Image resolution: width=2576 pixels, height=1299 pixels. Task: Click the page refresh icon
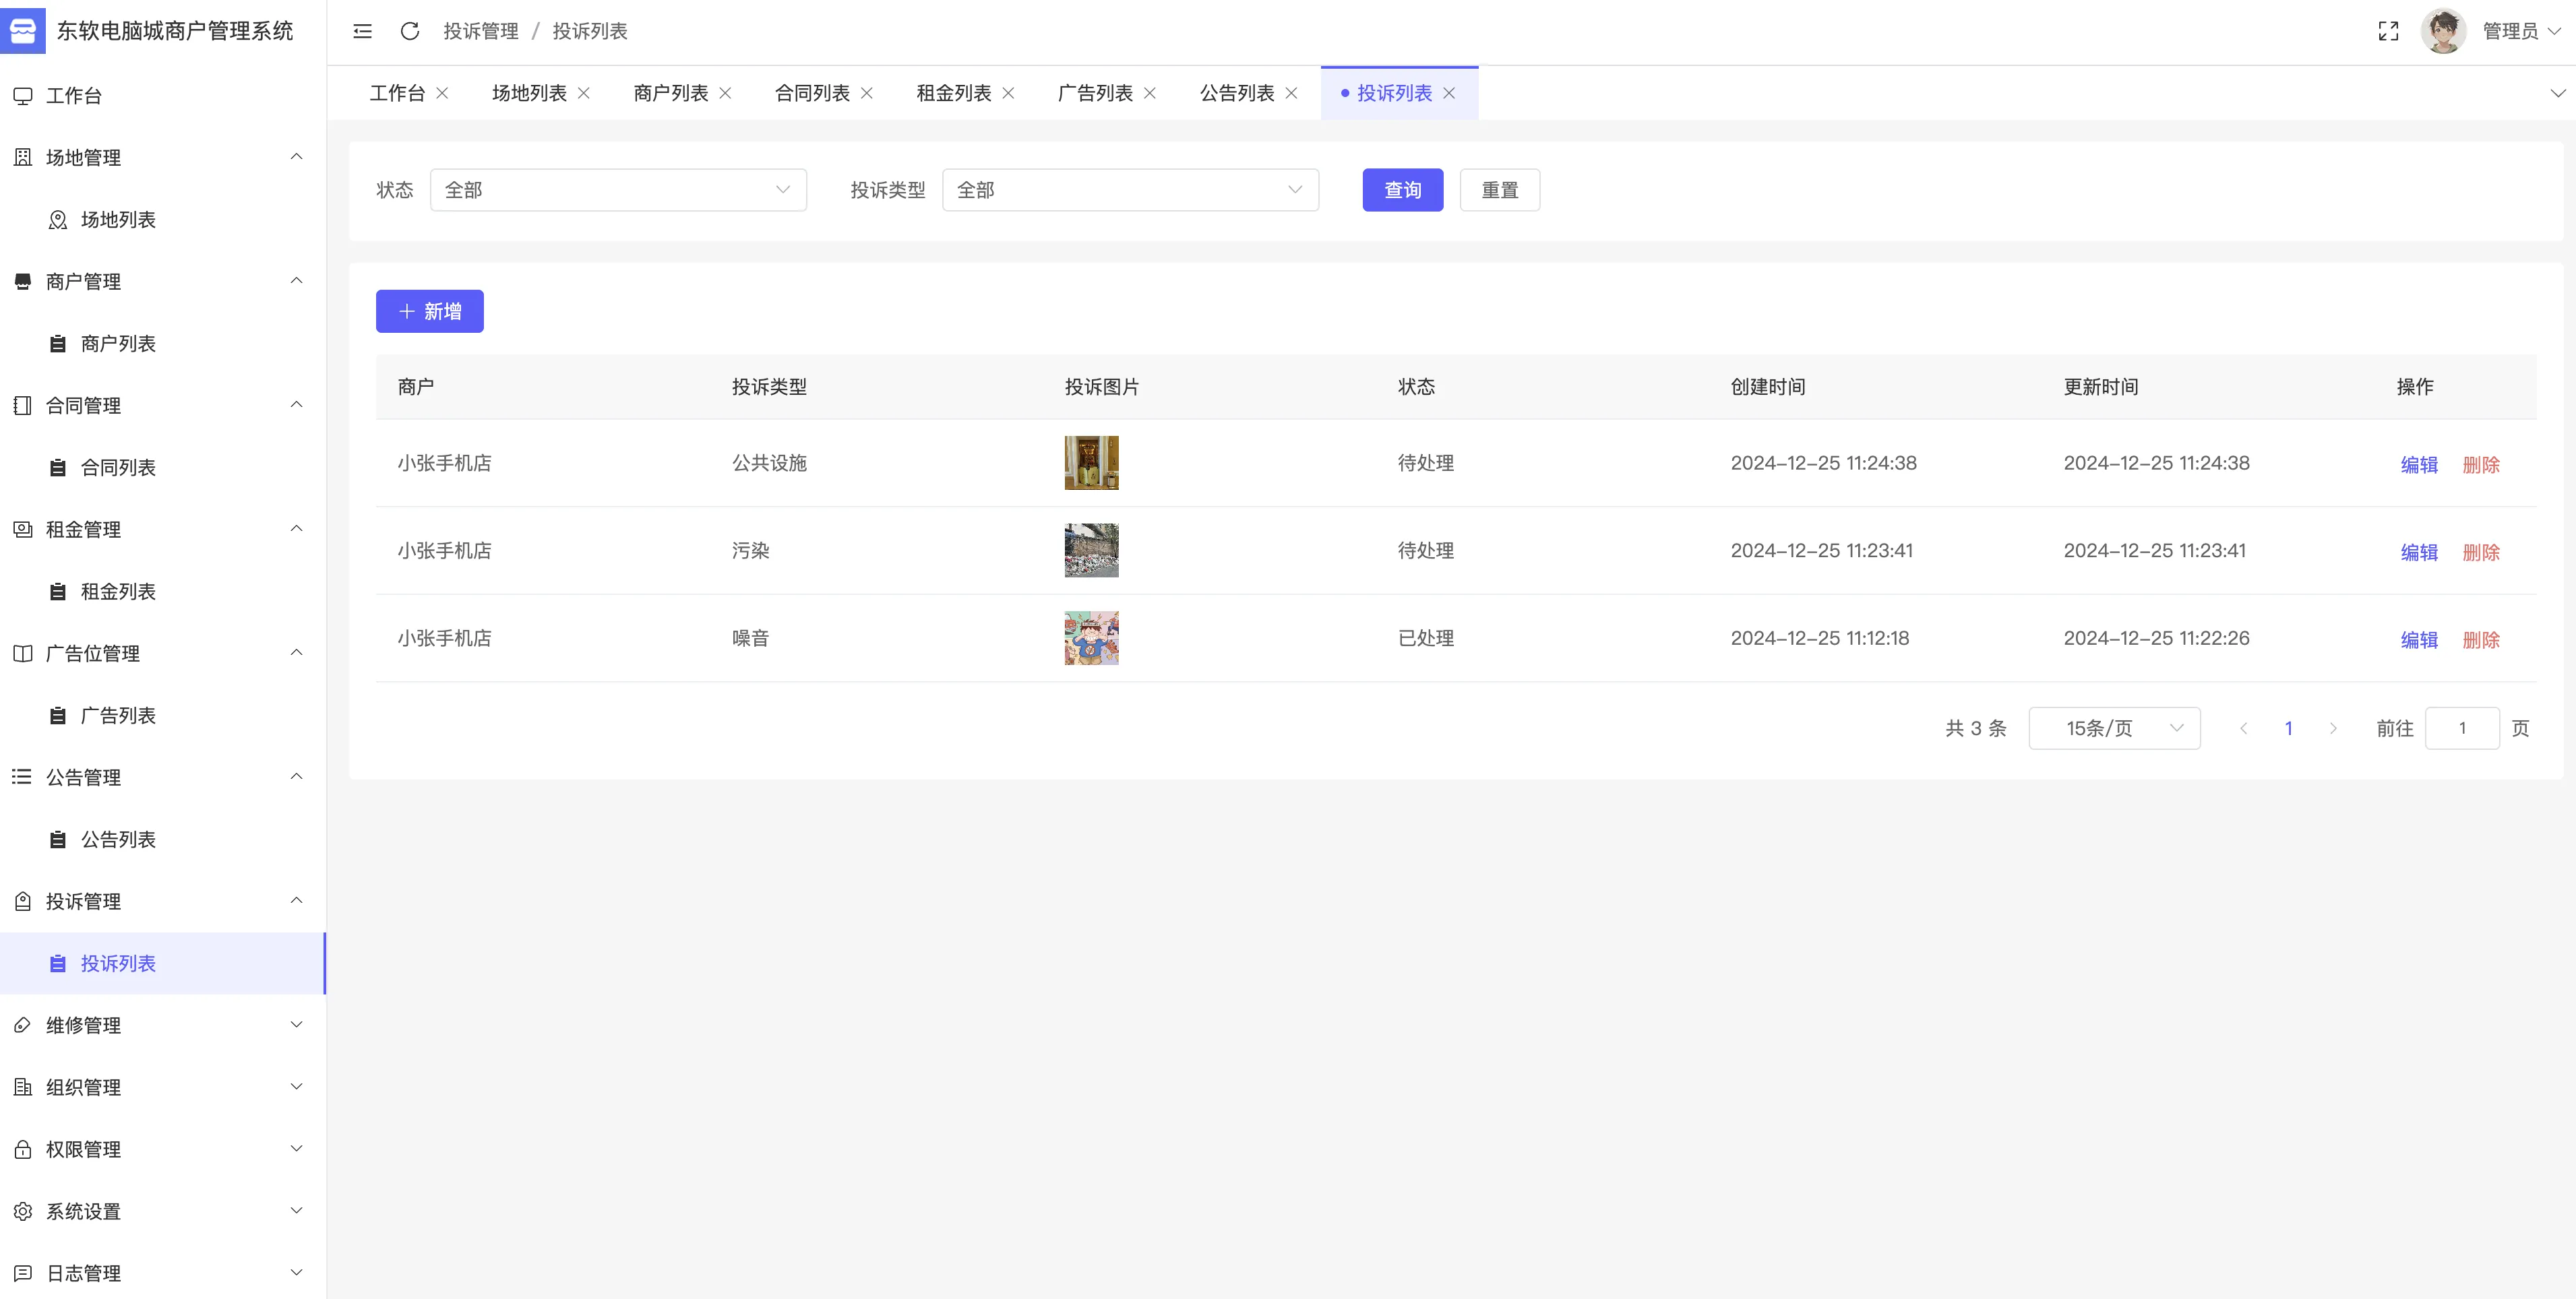click(x=409, y=31)
